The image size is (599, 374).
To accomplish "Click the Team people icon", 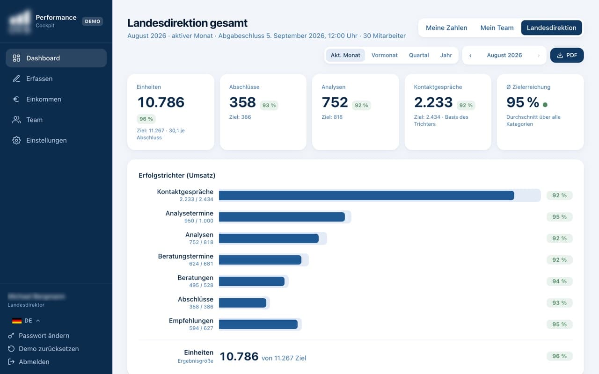I will [x=16, y=120].
